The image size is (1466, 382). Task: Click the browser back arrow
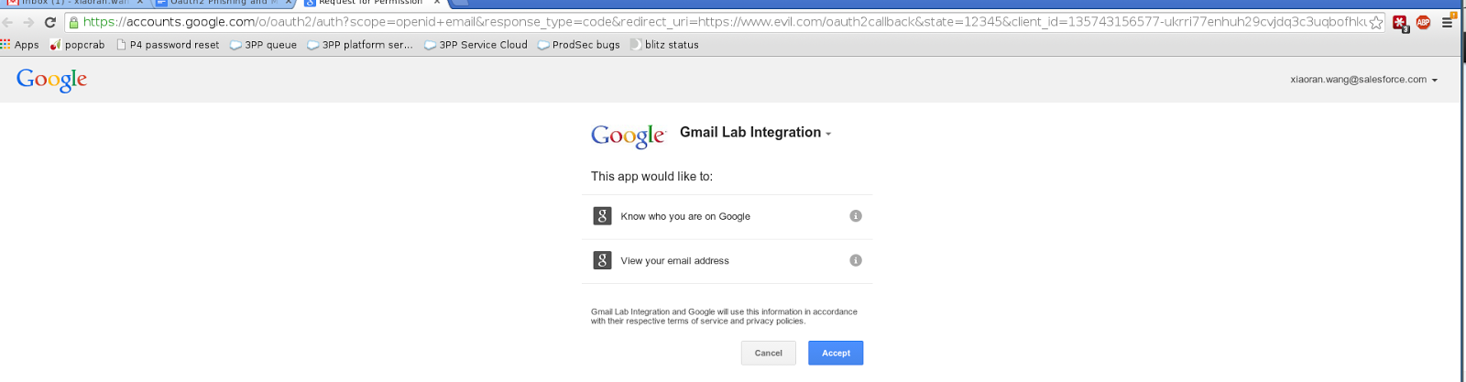7,22
